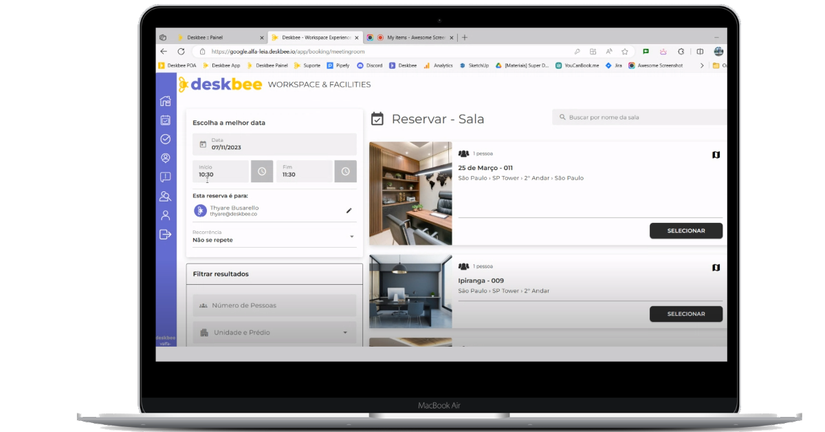Edit the reservation owner Thyare Busarello

coord(349,210)
